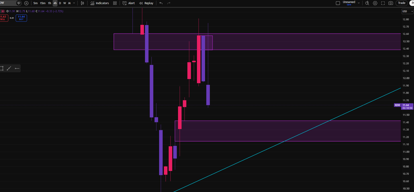Create an Alert

pyautogui.click(x=129, y=3)
